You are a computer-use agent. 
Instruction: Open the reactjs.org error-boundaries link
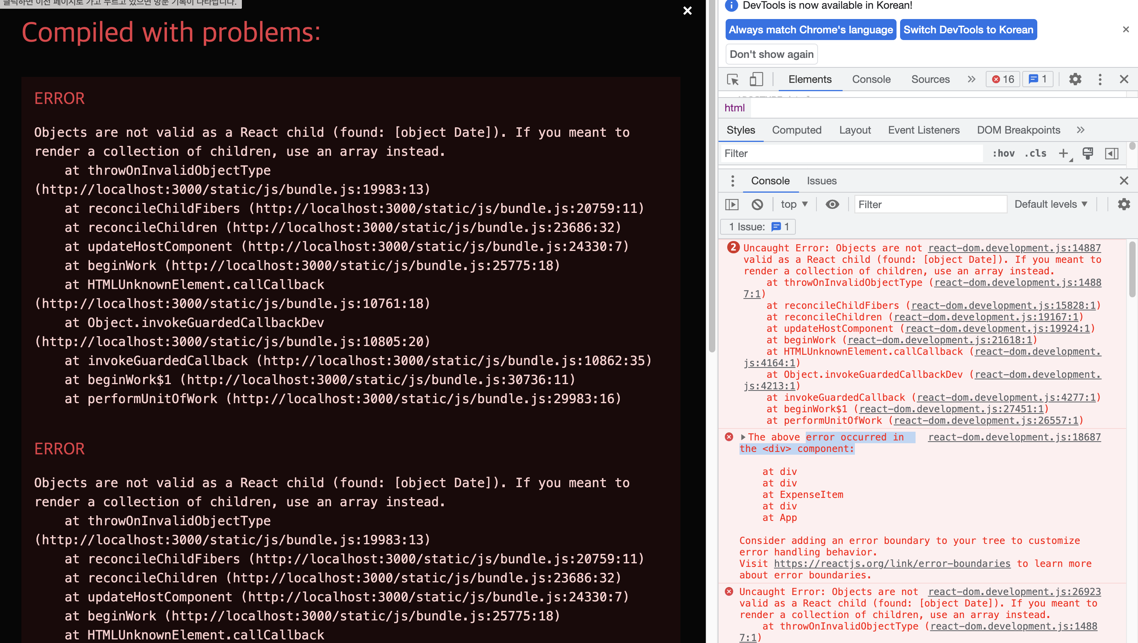coord(892,564)
